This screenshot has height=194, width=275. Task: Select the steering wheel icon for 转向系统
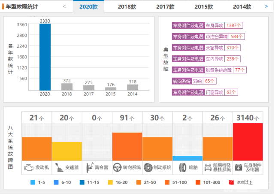coord(117,167)
